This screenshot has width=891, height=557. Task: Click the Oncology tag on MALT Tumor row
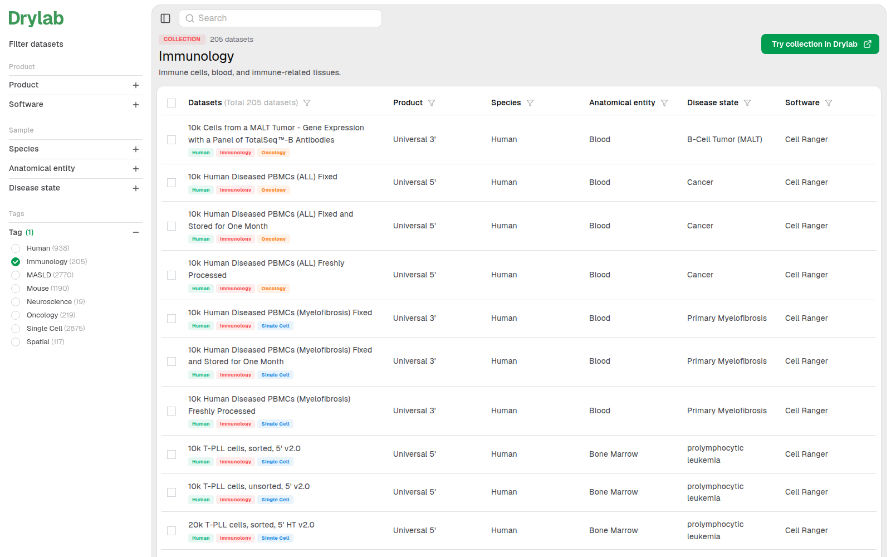(273, 153)
